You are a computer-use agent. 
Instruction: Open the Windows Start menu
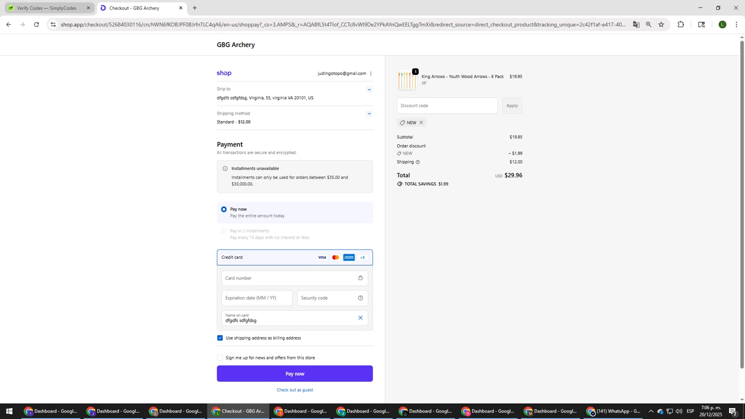click(x=8, y=411)
